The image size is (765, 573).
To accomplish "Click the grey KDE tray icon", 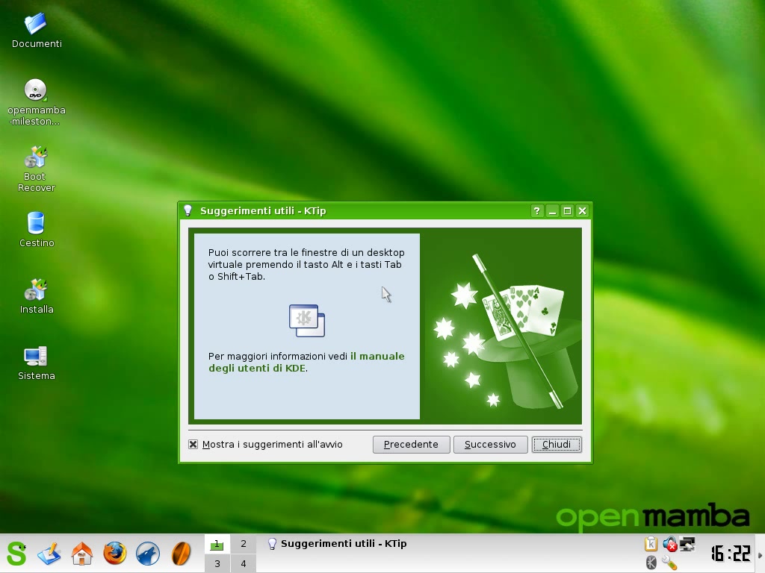I will tap(651, 563).
